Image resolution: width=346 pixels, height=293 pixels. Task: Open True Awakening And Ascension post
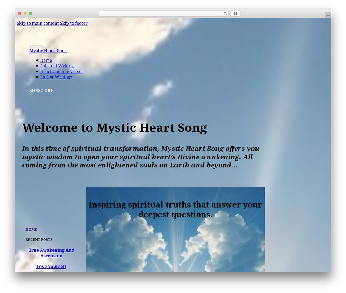pos(51,253)
